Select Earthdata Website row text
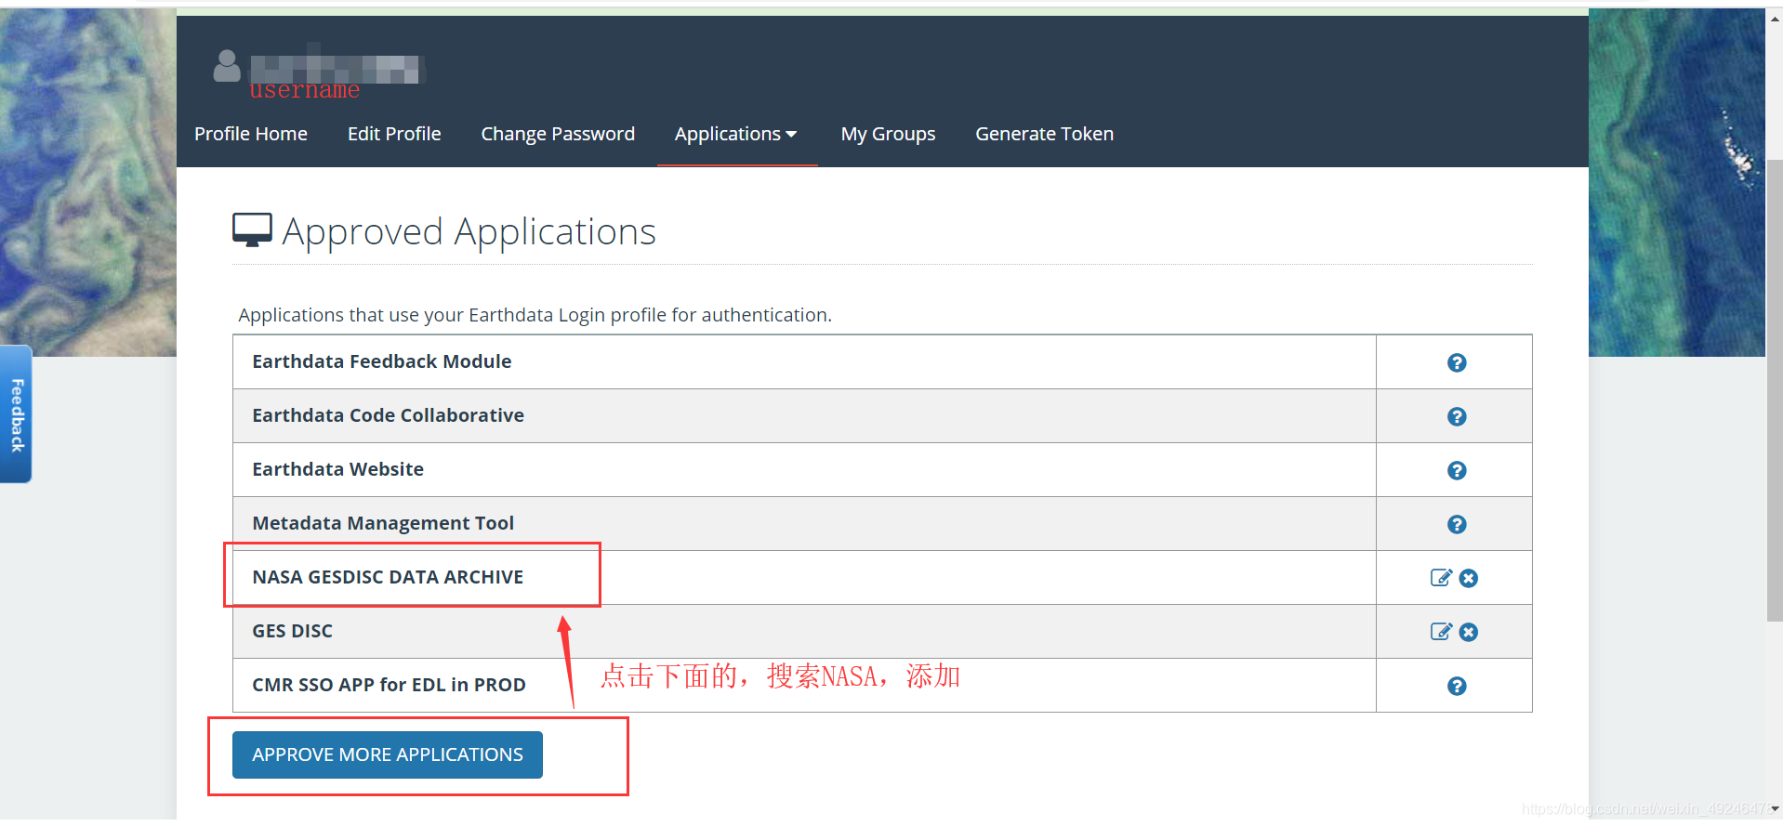Screen dimensions: 1783x826 coord(337,469)
